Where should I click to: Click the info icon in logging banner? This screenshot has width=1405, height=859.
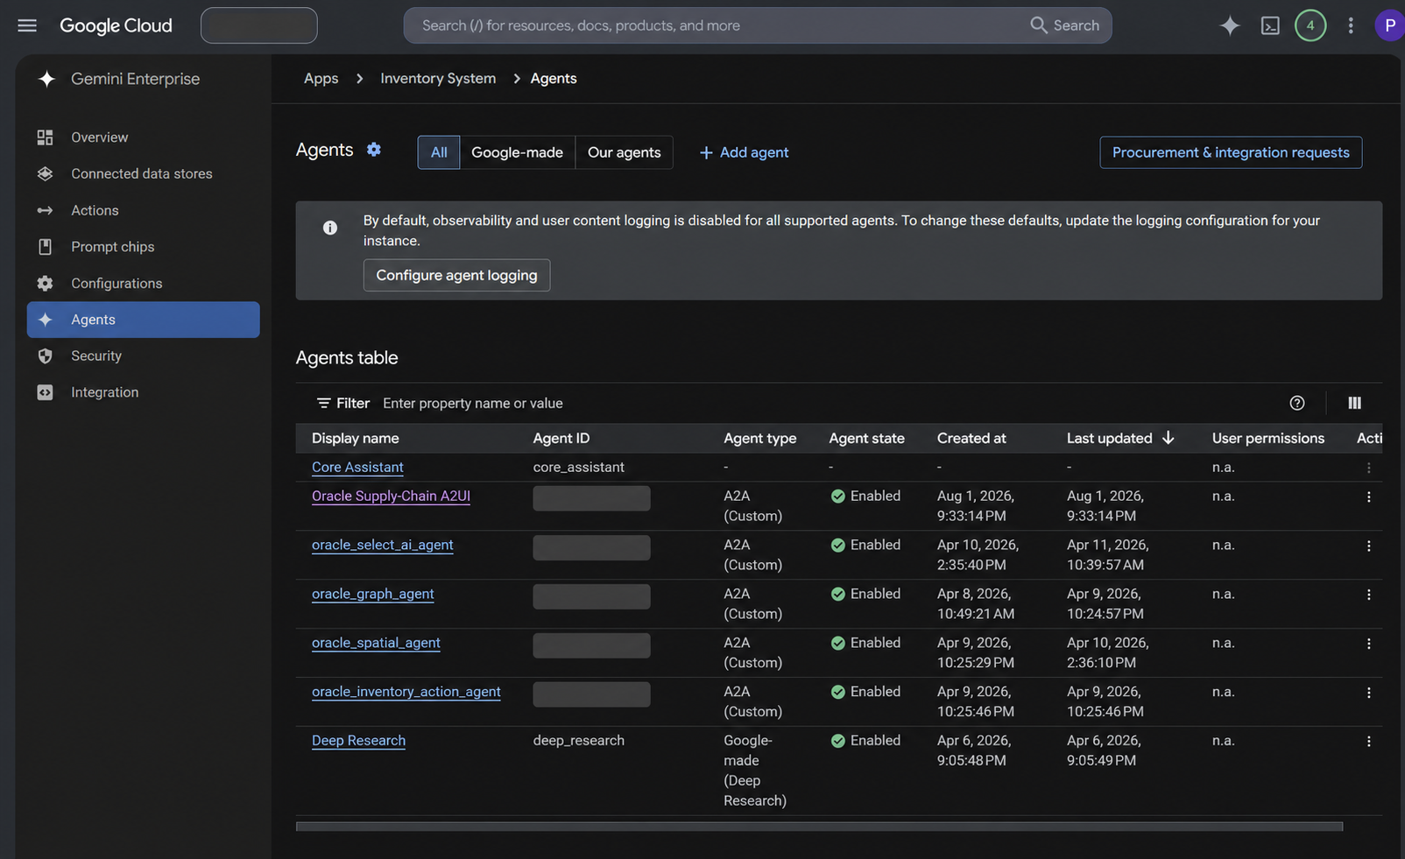coord(330,228)
